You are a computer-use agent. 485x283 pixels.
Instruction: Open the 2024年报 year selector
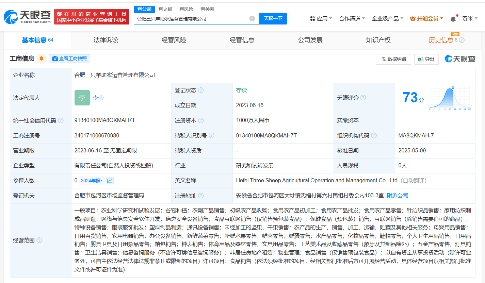[x=92, y=181]
